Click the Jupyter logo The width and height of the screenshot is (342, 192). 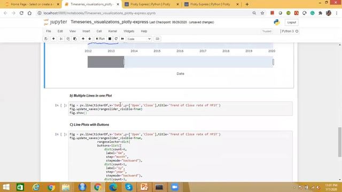pos(56,22)
